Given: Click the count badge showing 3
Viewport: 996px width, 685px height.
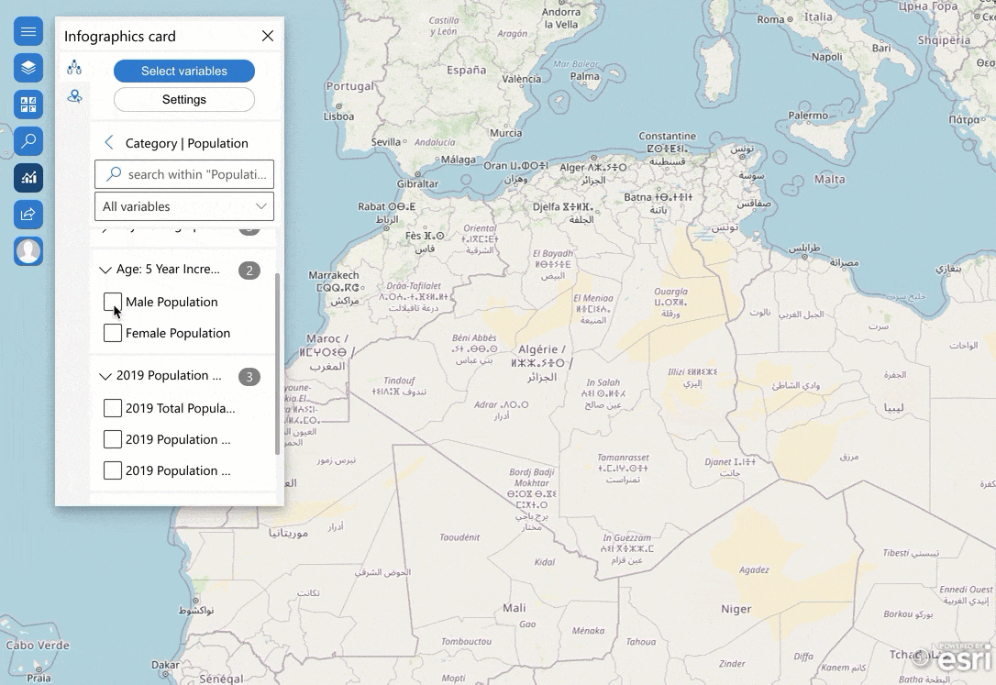Looking at the screenshot, I should [x=249, y=377].
